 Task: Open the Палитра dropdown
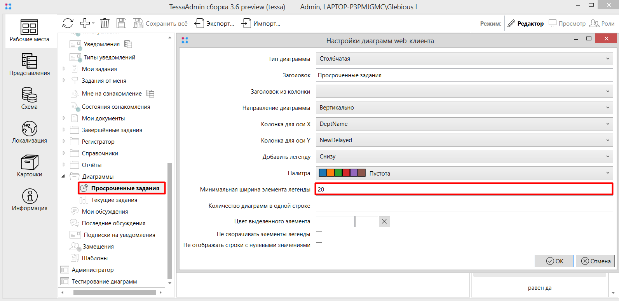pyautogui.click(x=464, y=173)
